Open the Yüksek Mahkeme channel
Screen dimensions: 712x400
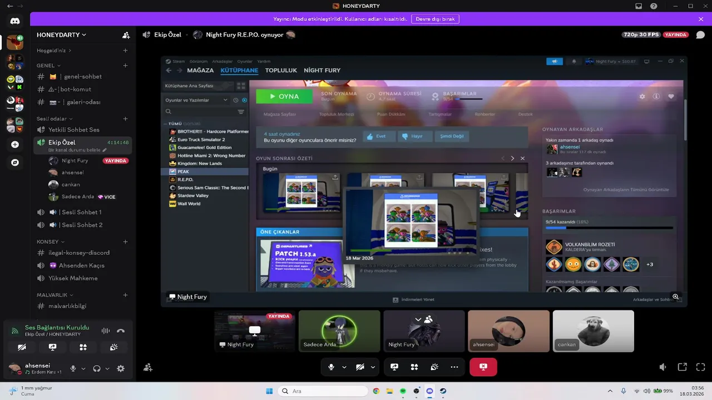(x=82, y=278)
